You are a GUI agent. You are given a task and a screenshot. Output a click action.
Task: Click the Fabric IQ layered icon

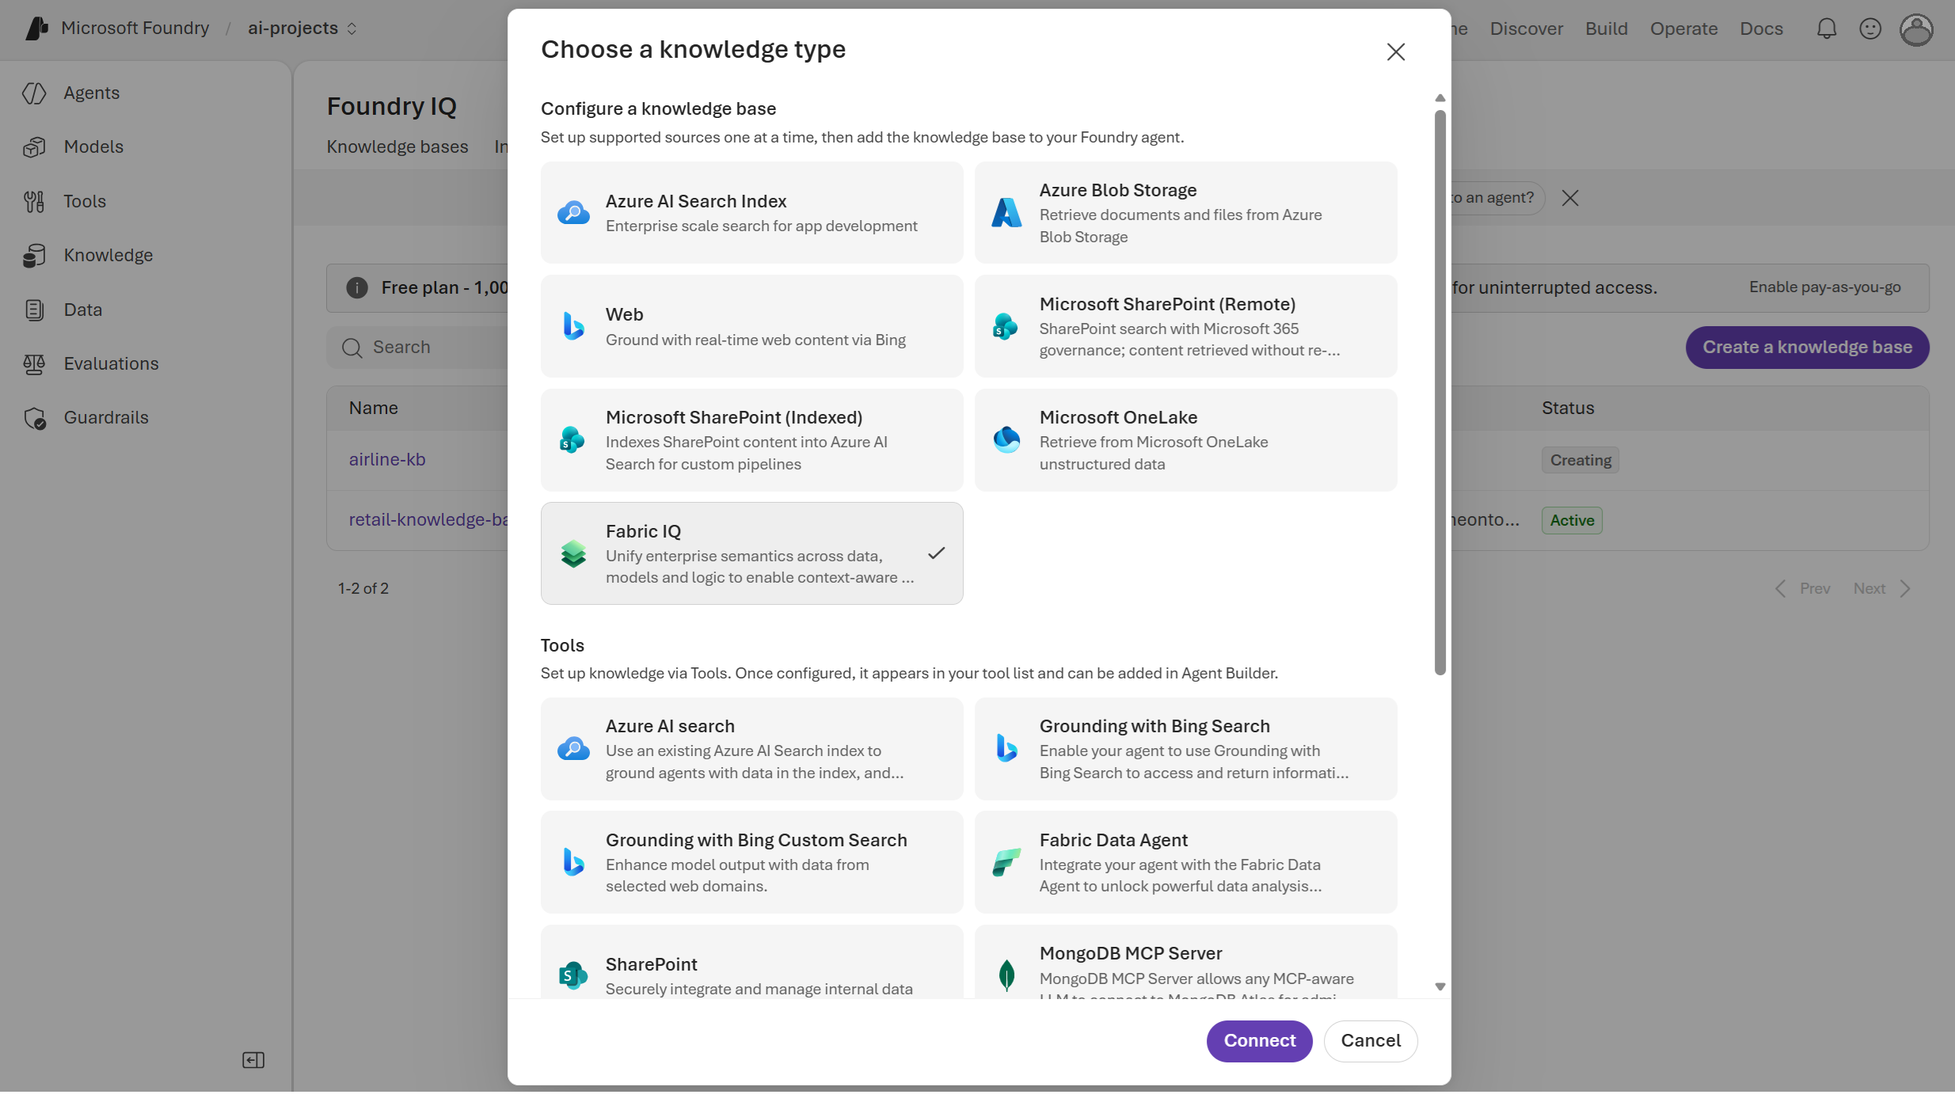click(x=573, y=554)
